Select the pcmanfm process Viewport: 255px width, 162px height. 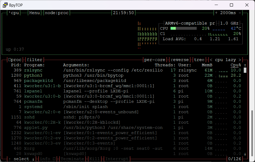(x=125, y=101)
